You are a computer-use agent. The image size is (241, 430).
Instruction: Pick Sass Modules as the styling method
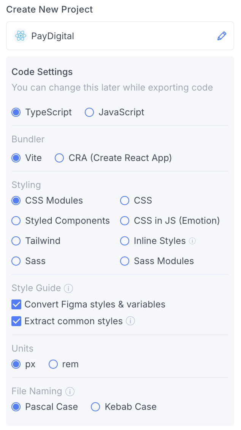coord(125,261)
